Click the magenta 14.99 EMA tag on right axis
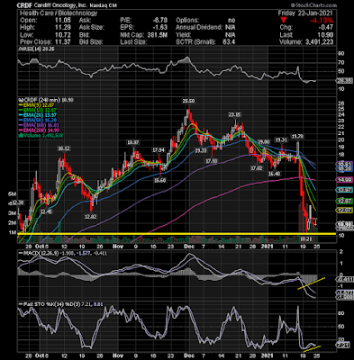The height and width of the screenshot is (360, 354). click(x=344, y=180)
